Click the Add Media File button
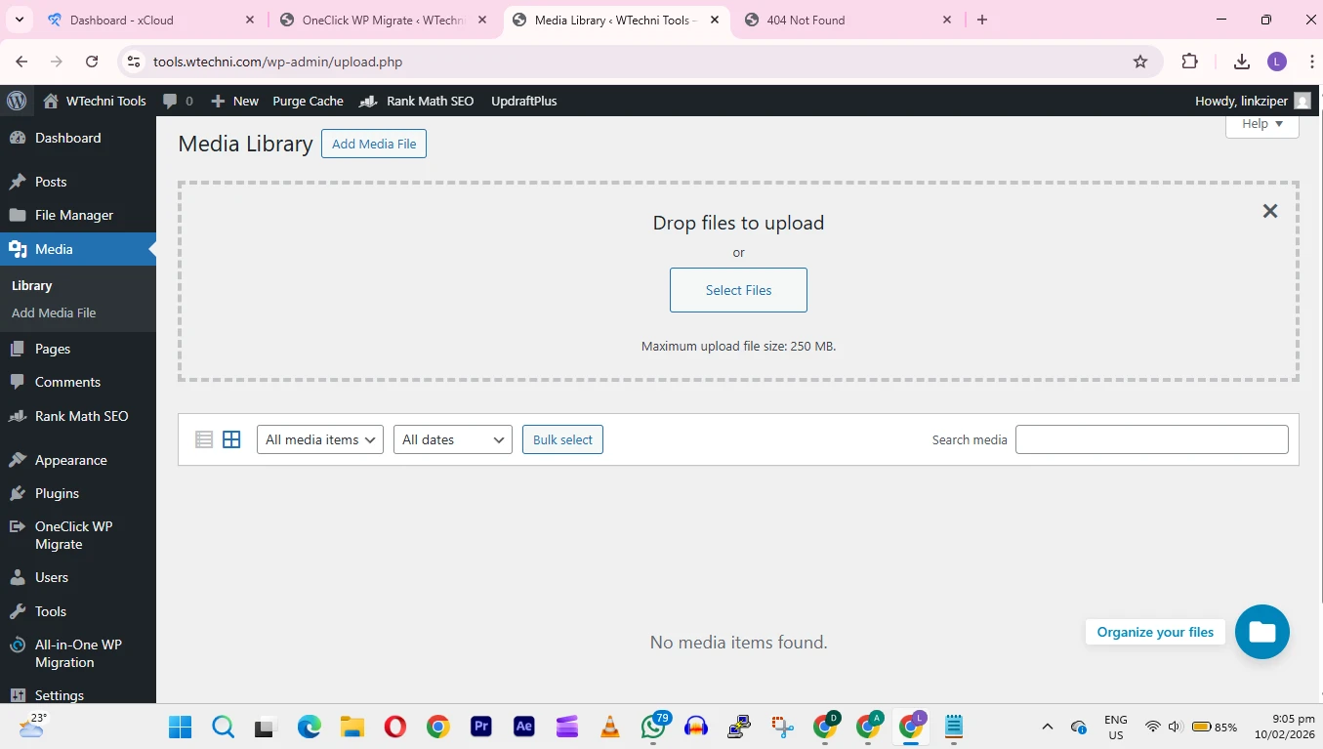This screenshot has width=1323, height=749. [x=374, y=144]
